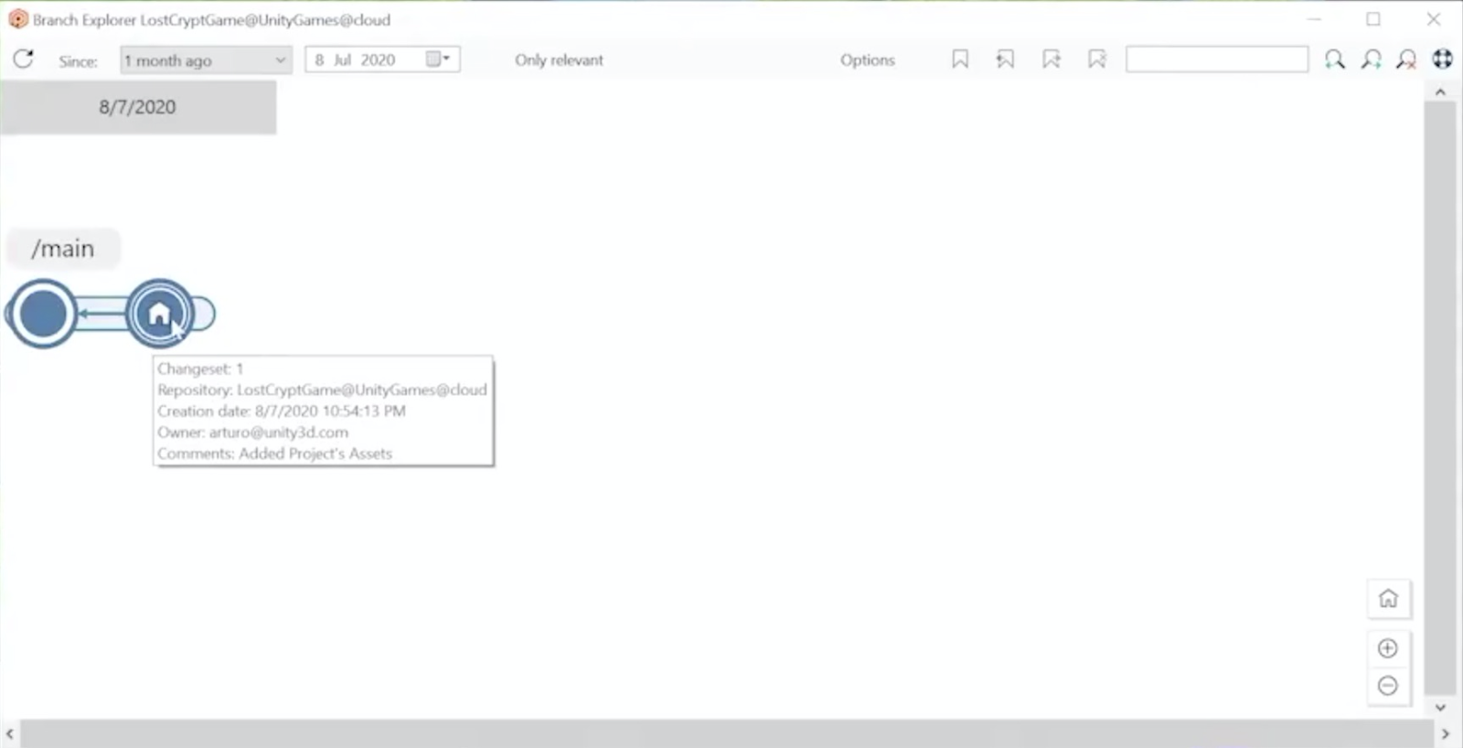
Task: Click the globe icon at toolbar end
Action: 1443,59
